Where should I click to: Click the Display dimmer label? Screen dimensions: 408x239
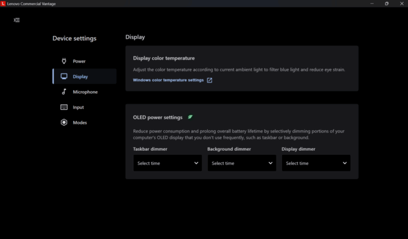298,149
